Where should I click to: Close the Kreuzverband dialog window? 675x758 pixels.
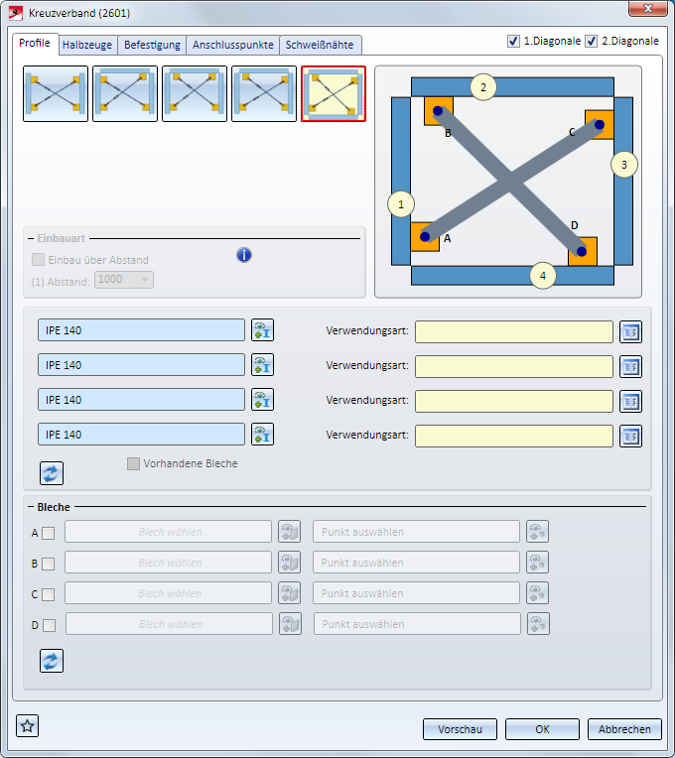(648, 8)
